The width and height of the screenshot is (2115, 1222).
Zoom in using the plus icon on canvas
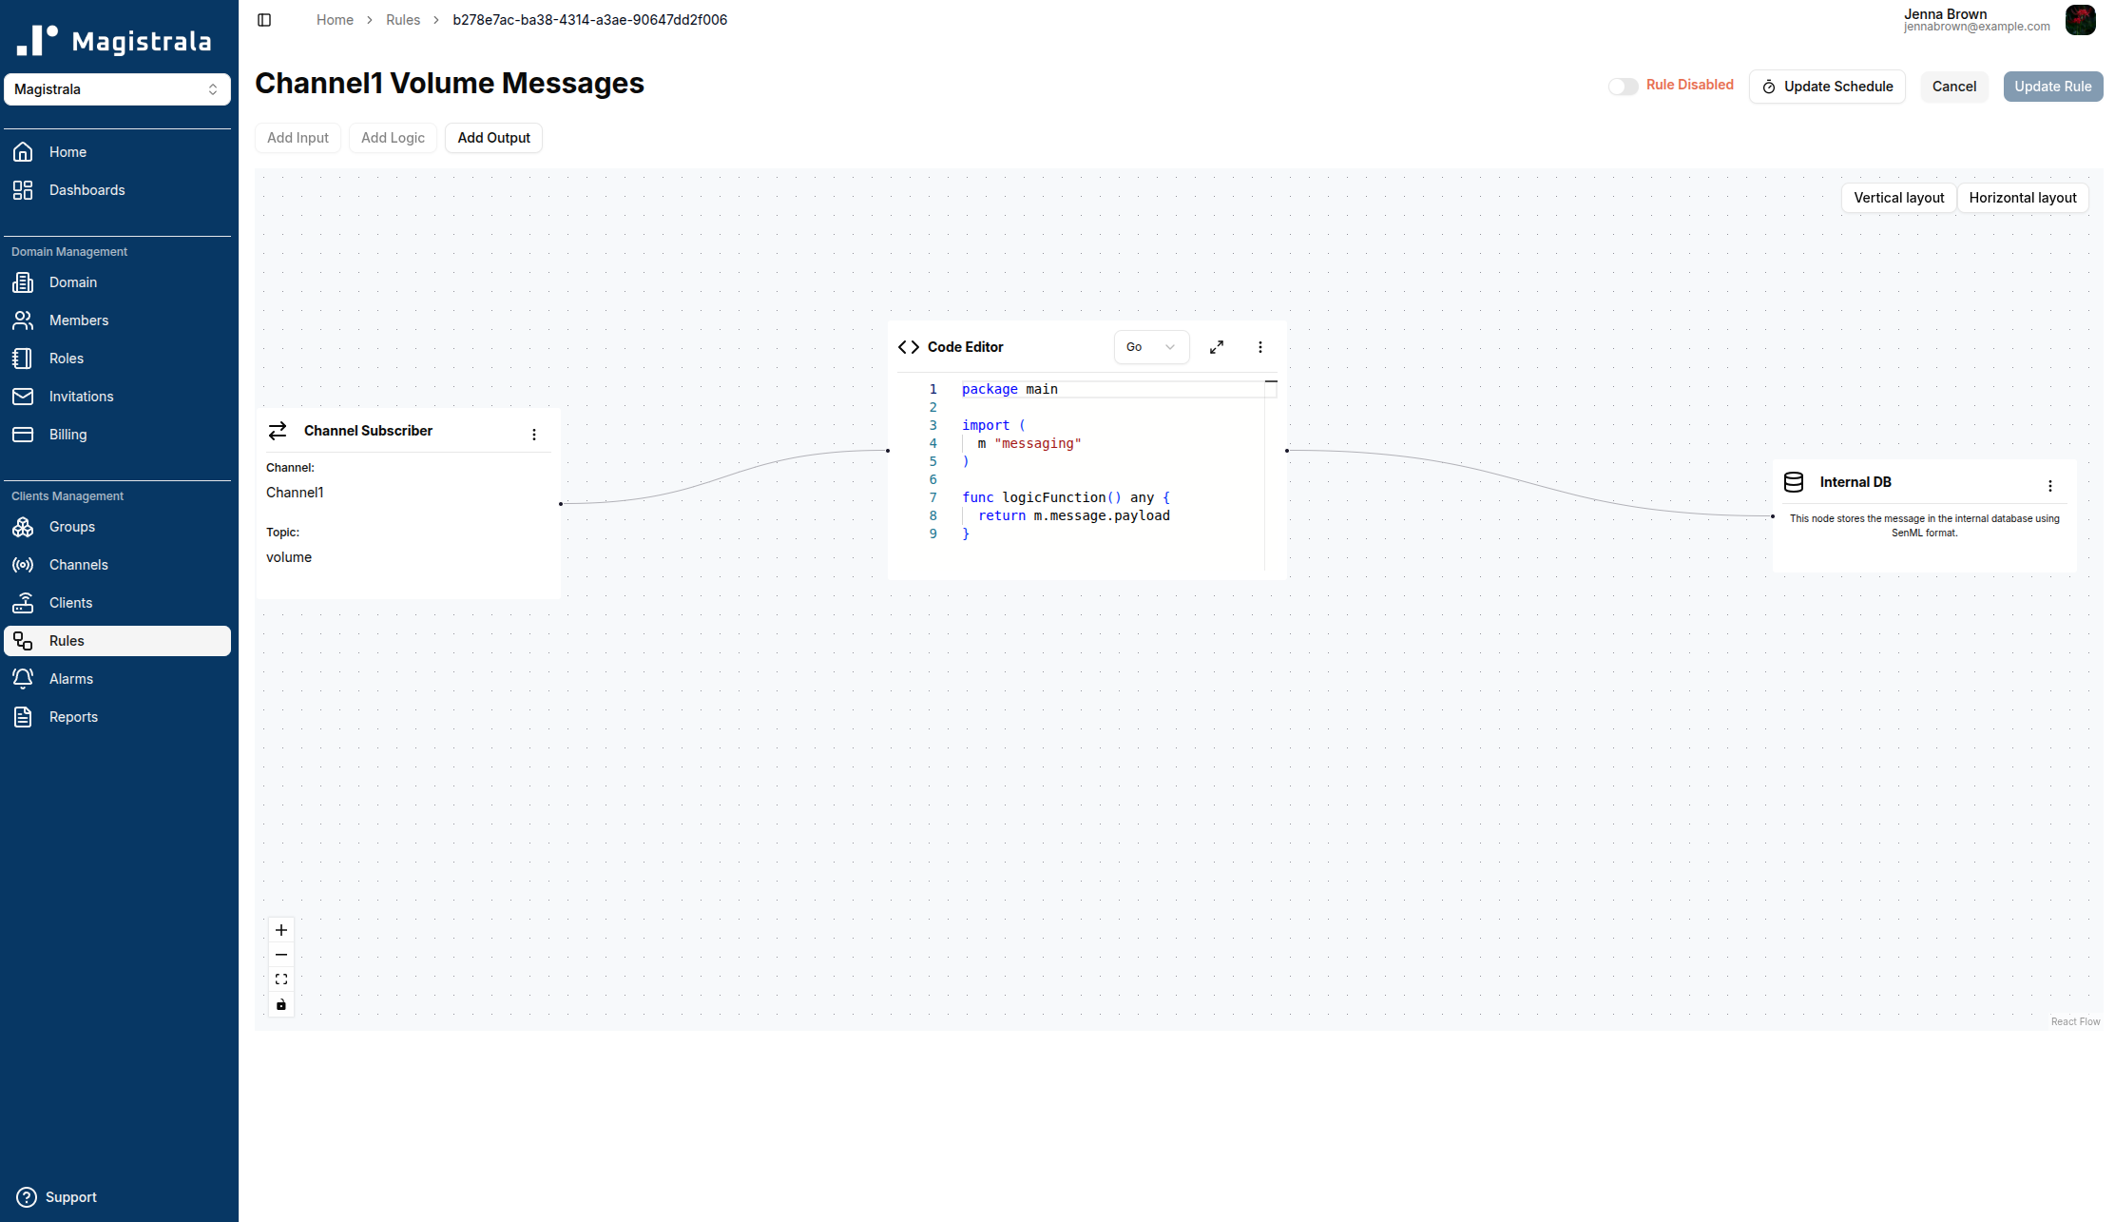click(x=280, y=930)
